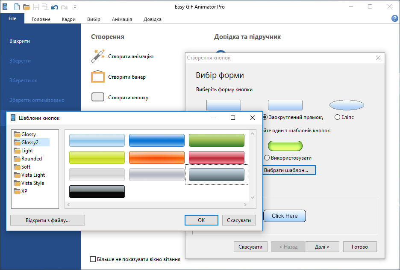The image size is (400, 270).
Task: Select the Soft folder
Action: tap(22, 167)
